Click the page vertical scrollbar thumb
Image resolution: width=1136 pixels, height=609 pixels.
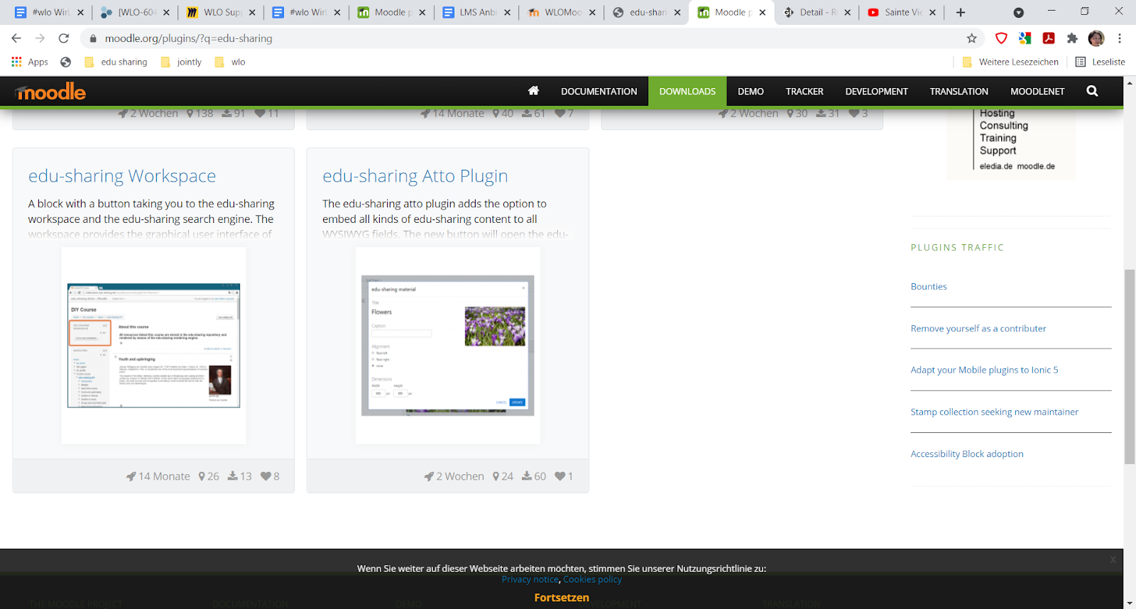click(x=1130, y=366)
